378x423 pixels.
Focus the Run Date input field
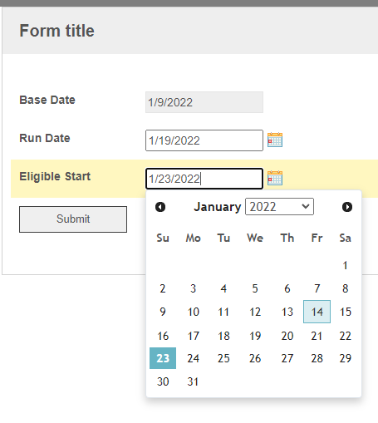204,140
